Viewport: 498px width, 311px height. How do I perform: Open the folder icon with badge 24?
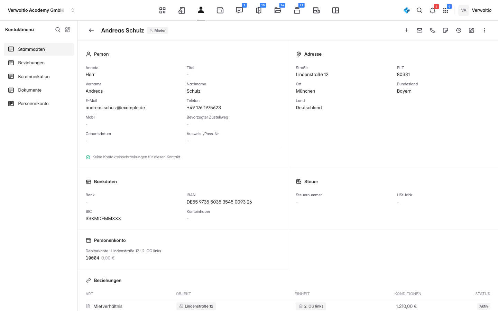point(278,10)
